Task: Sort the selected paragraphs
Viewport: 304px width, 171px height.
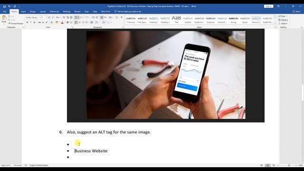Action: point(117,18)
